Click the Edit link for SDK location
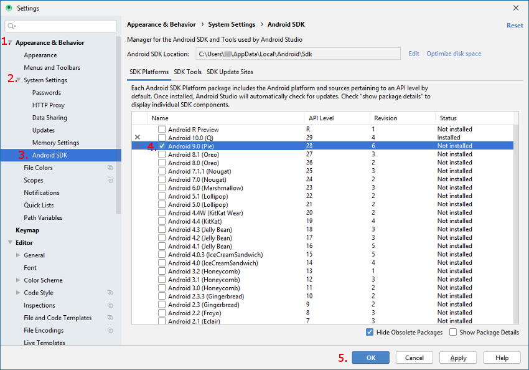Viewport: 529px width, 370px height. tap(414, 54)
